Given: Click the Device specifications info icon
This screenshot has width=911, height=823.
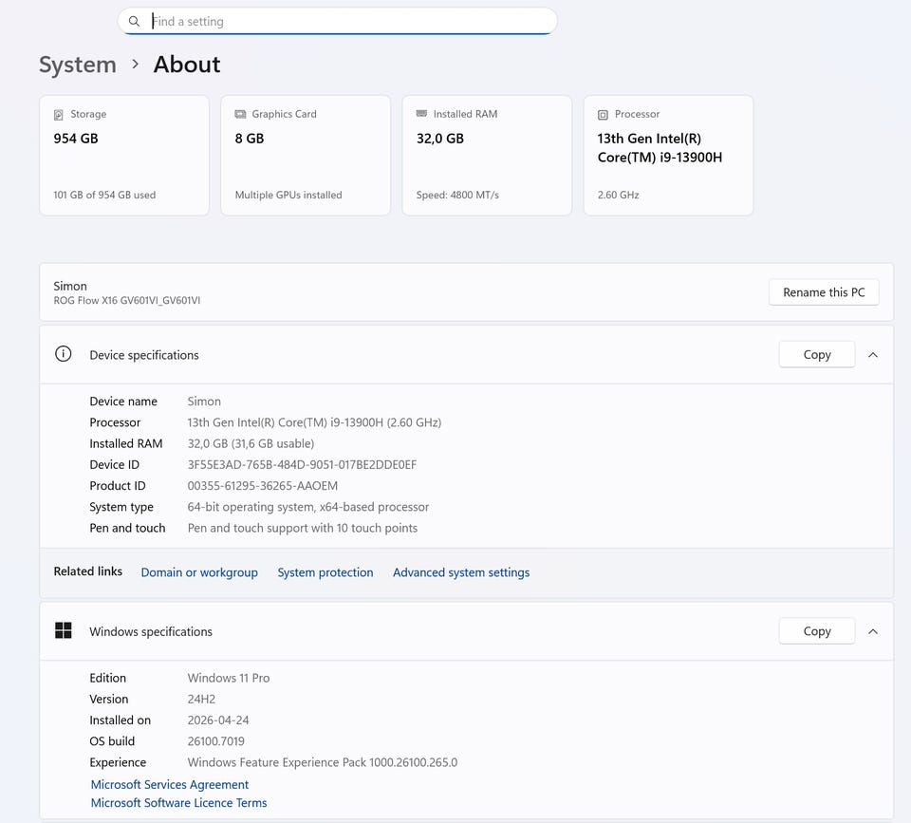Looking at the screenshot, I should coord(64,354).
